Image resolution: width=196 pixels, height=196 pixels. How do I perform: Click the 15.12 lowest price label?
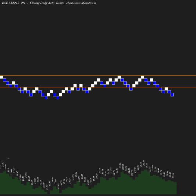[47, 187]
